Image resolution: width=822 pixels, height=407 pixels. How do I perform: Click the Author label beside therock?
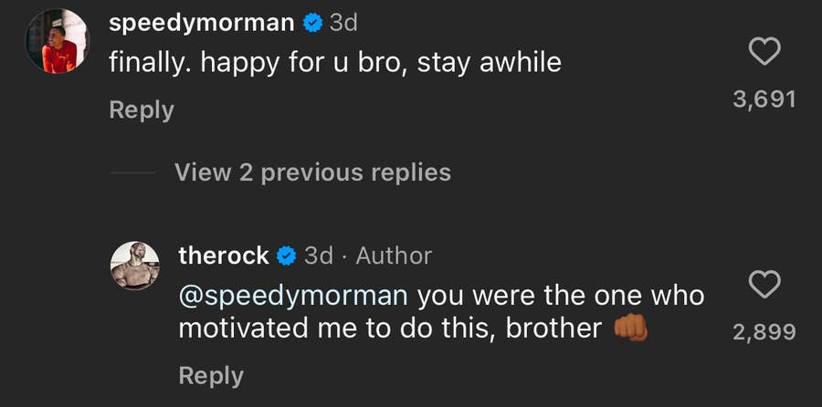394,256
